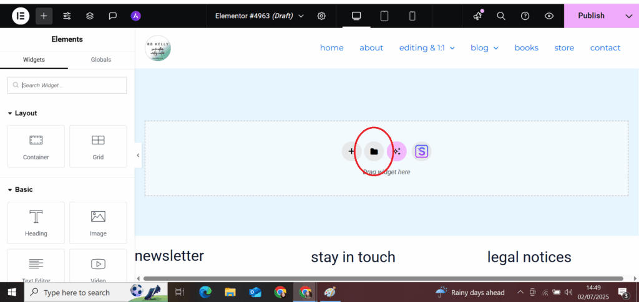
Task: Open Task View on the taskbar
Action: point(179,292)
